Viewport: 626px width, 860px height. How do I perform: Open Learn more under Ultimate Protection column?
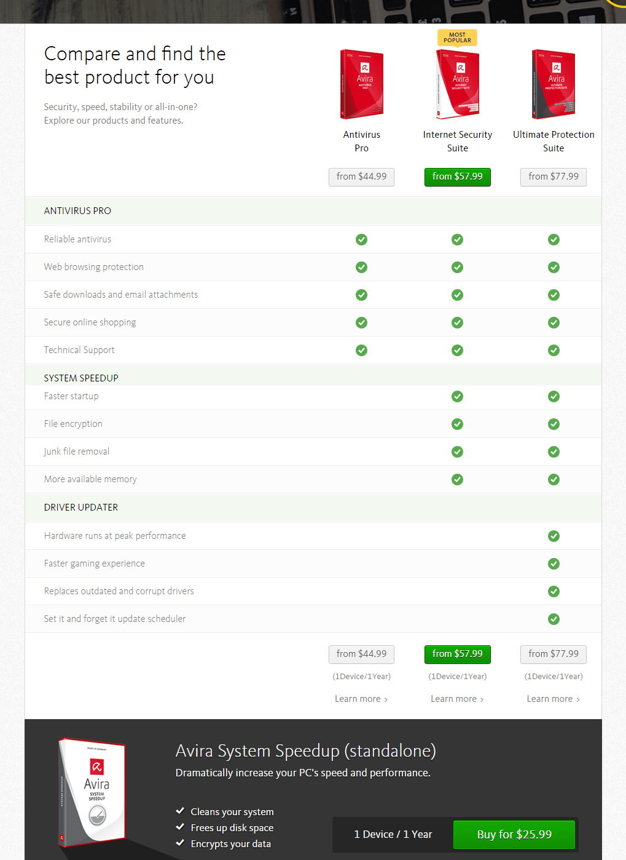[553, 699]
